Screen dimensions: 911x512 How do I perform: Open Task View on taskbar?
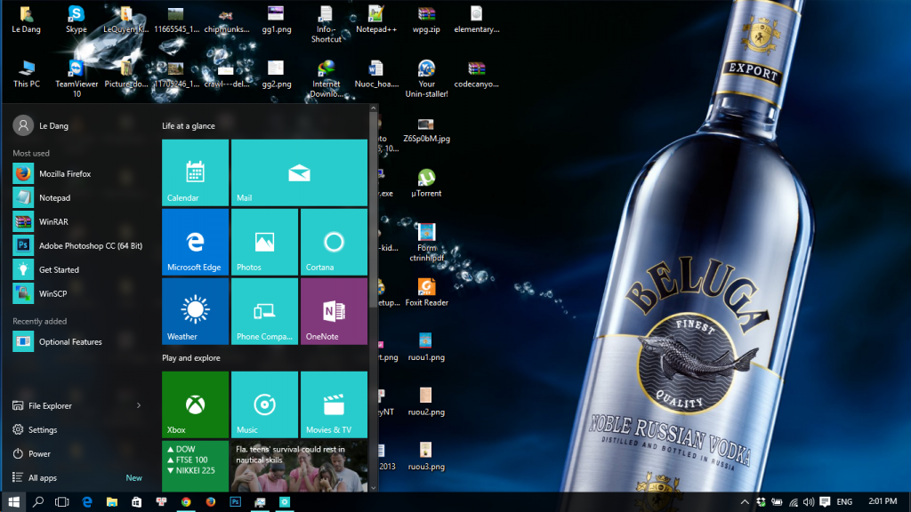pos(62,502)
